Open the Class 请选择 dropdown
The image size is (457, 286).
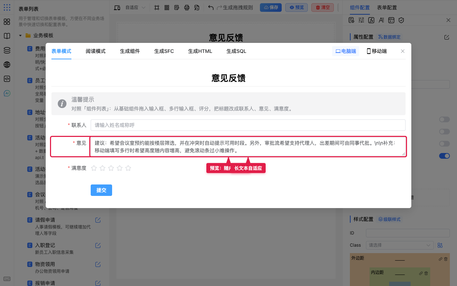[400, 245]
